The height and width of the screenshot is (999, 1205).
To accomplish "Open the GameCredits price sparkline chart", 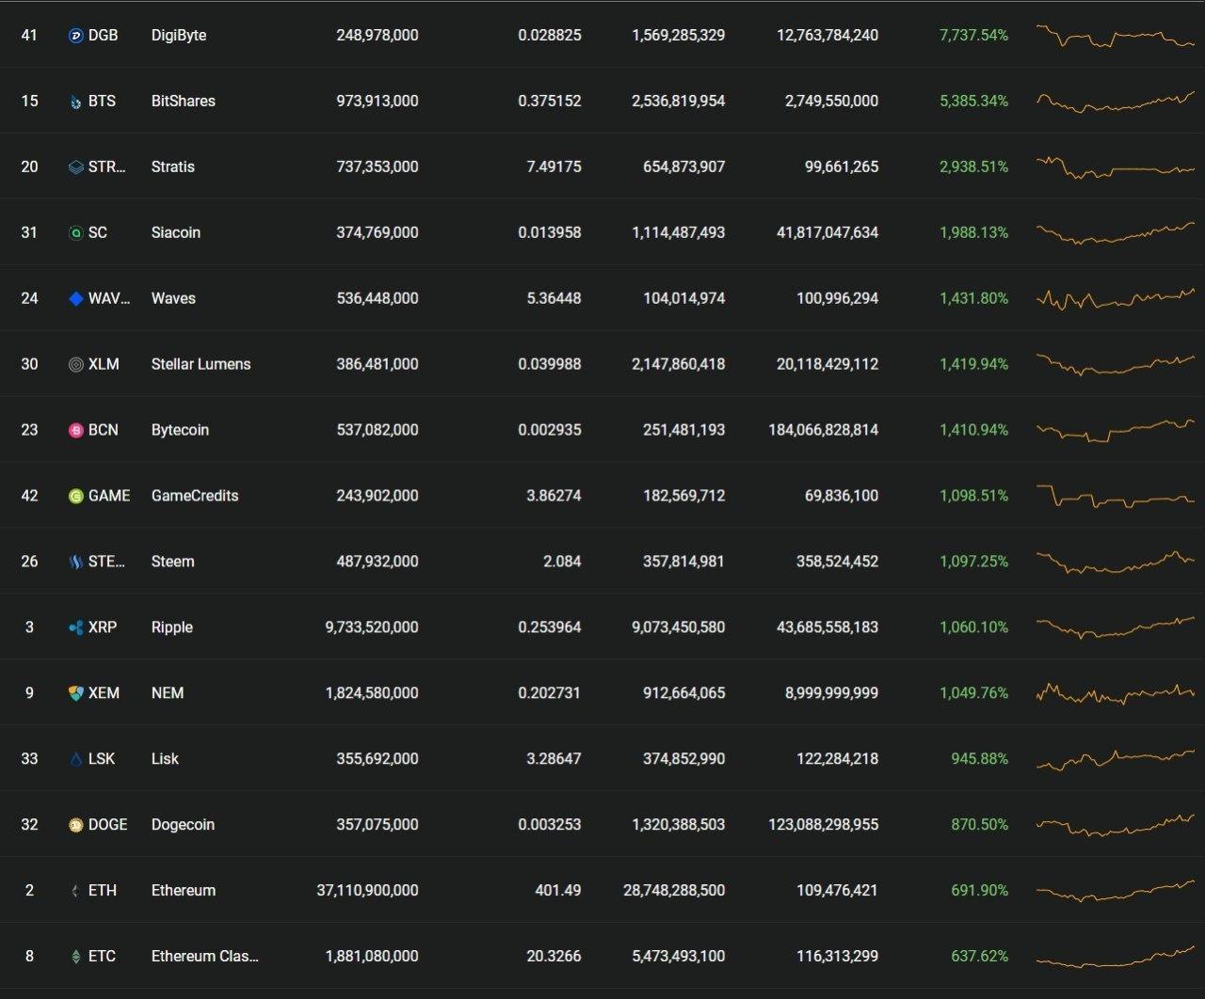I will tap(1116, 497).
